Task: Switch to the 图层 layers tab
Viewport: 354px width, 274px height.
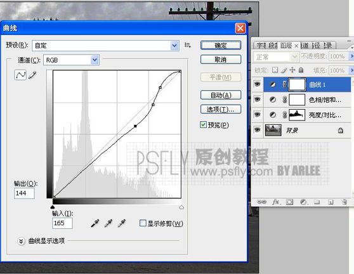Action: tap(286, 46)
